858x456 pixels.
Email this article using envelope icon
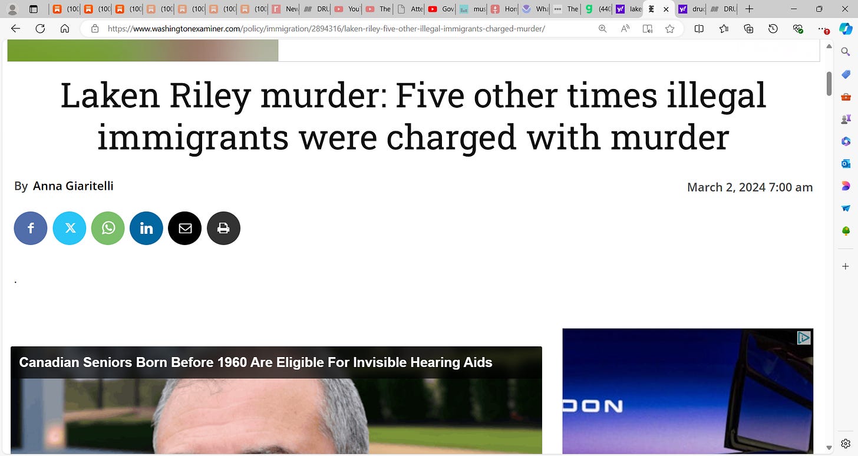185,228
